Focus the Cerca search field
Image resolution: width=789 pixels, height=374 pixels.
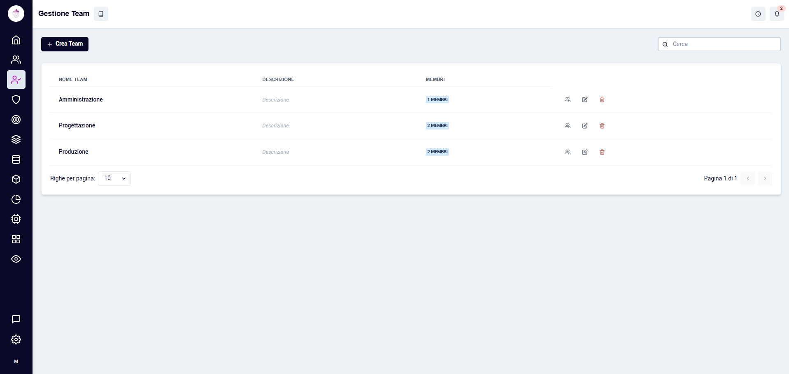(719, 44)
